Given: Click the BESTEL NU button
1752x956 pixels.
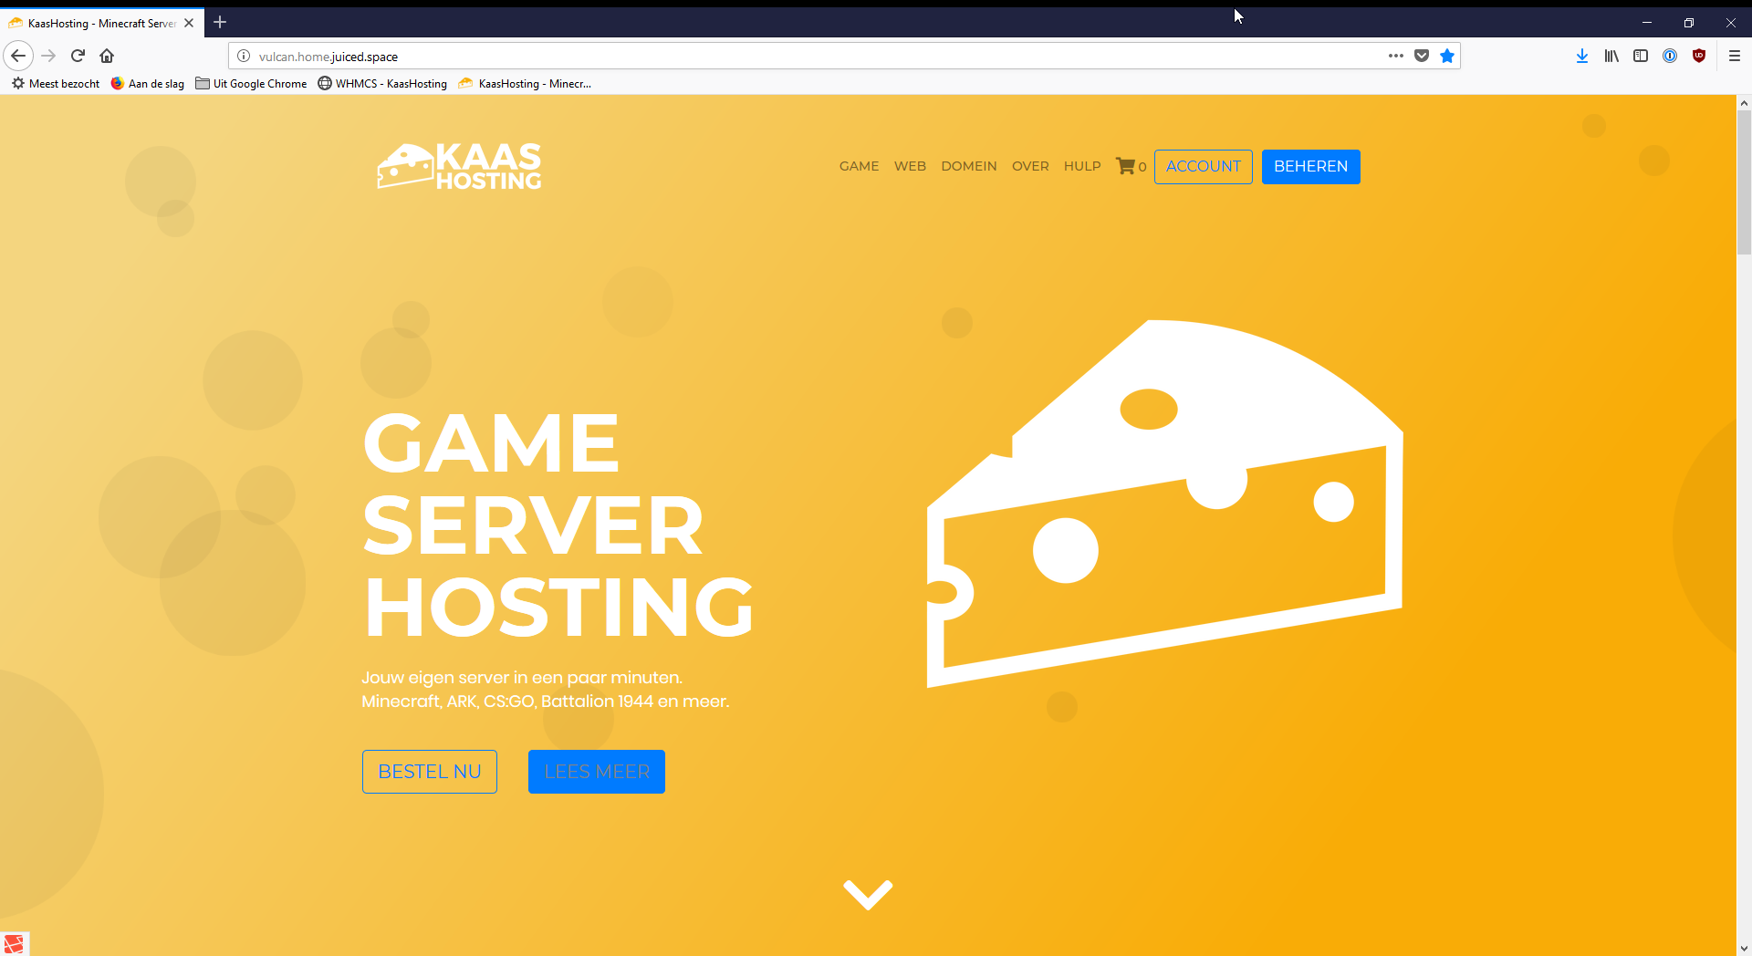Looking at the screenshot, I should pyautogui.click(x=429, y=772).
